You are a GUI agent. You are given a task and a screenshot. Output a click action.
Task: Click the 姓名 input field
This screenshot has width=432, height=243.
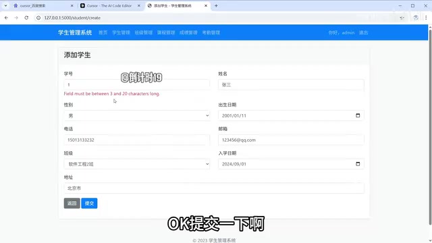tap(291, 84)
